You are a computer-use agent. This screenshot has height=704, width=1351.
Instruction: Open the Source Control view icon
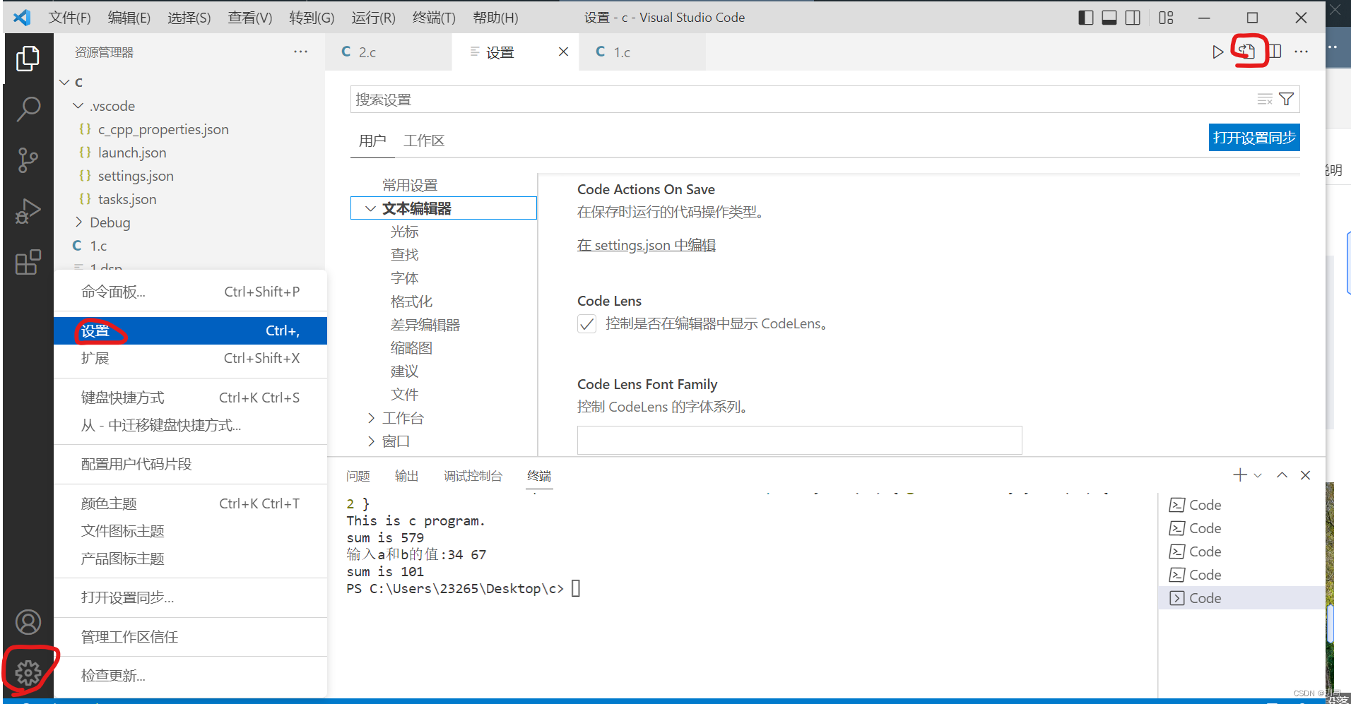28,160
